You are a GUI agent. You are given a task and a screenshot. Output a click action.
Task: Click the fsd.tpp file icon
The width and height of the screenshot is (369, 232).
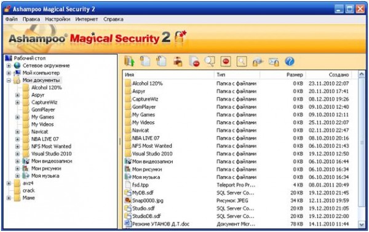[x=128, y=185]
